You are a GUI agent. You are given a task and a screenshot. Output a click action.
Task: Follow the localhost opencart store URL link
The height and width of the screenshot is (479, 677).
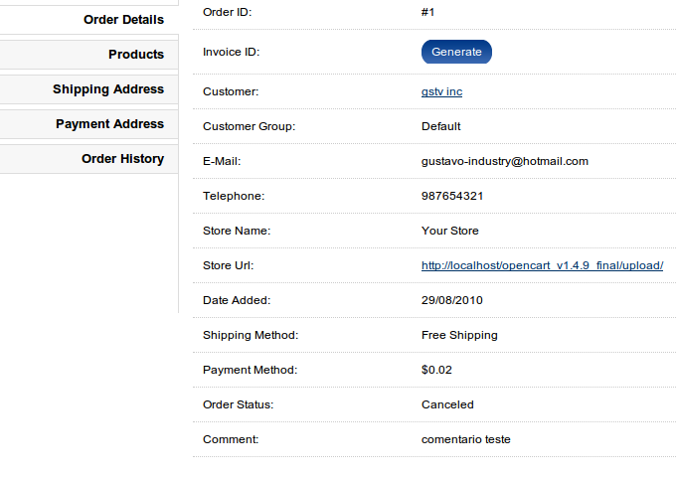click(x=542, y=265)
